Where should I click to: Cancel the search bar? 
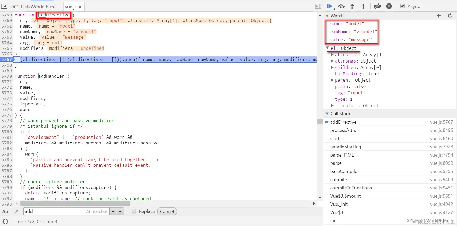tap(167, 211)
